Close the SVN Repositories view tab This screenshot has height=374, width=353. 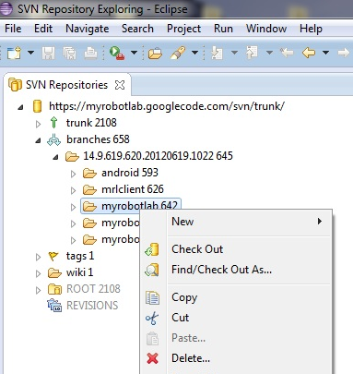click(120, 85)
